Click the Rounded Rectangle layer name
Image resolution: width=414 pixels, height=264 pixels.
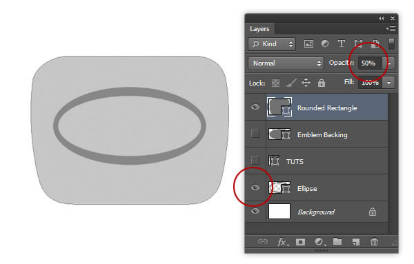click(x=327, y=108)
